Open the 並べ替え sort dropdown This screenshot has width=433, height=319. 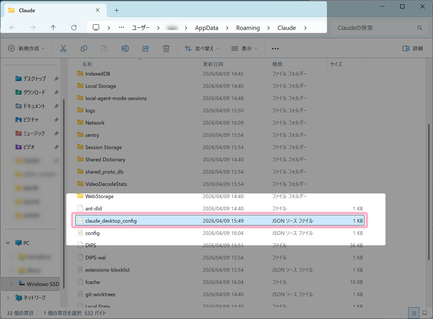[202, 48]
